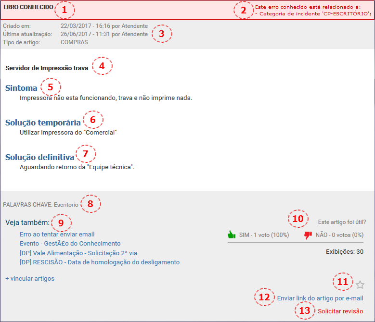
Task: Click the red thumbs-down icon
Action: tap(308, 235)
